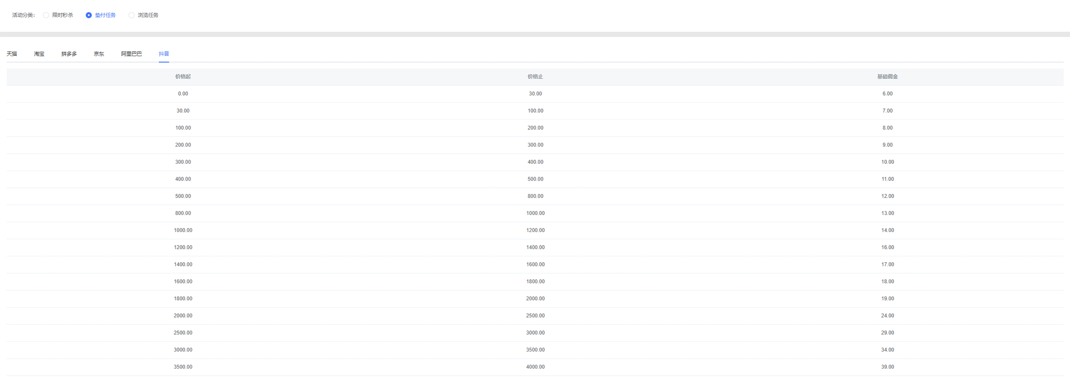1070x377 pixels.
Task: Click the 6.00 base commission cell
Action: (x=887, y=94)
